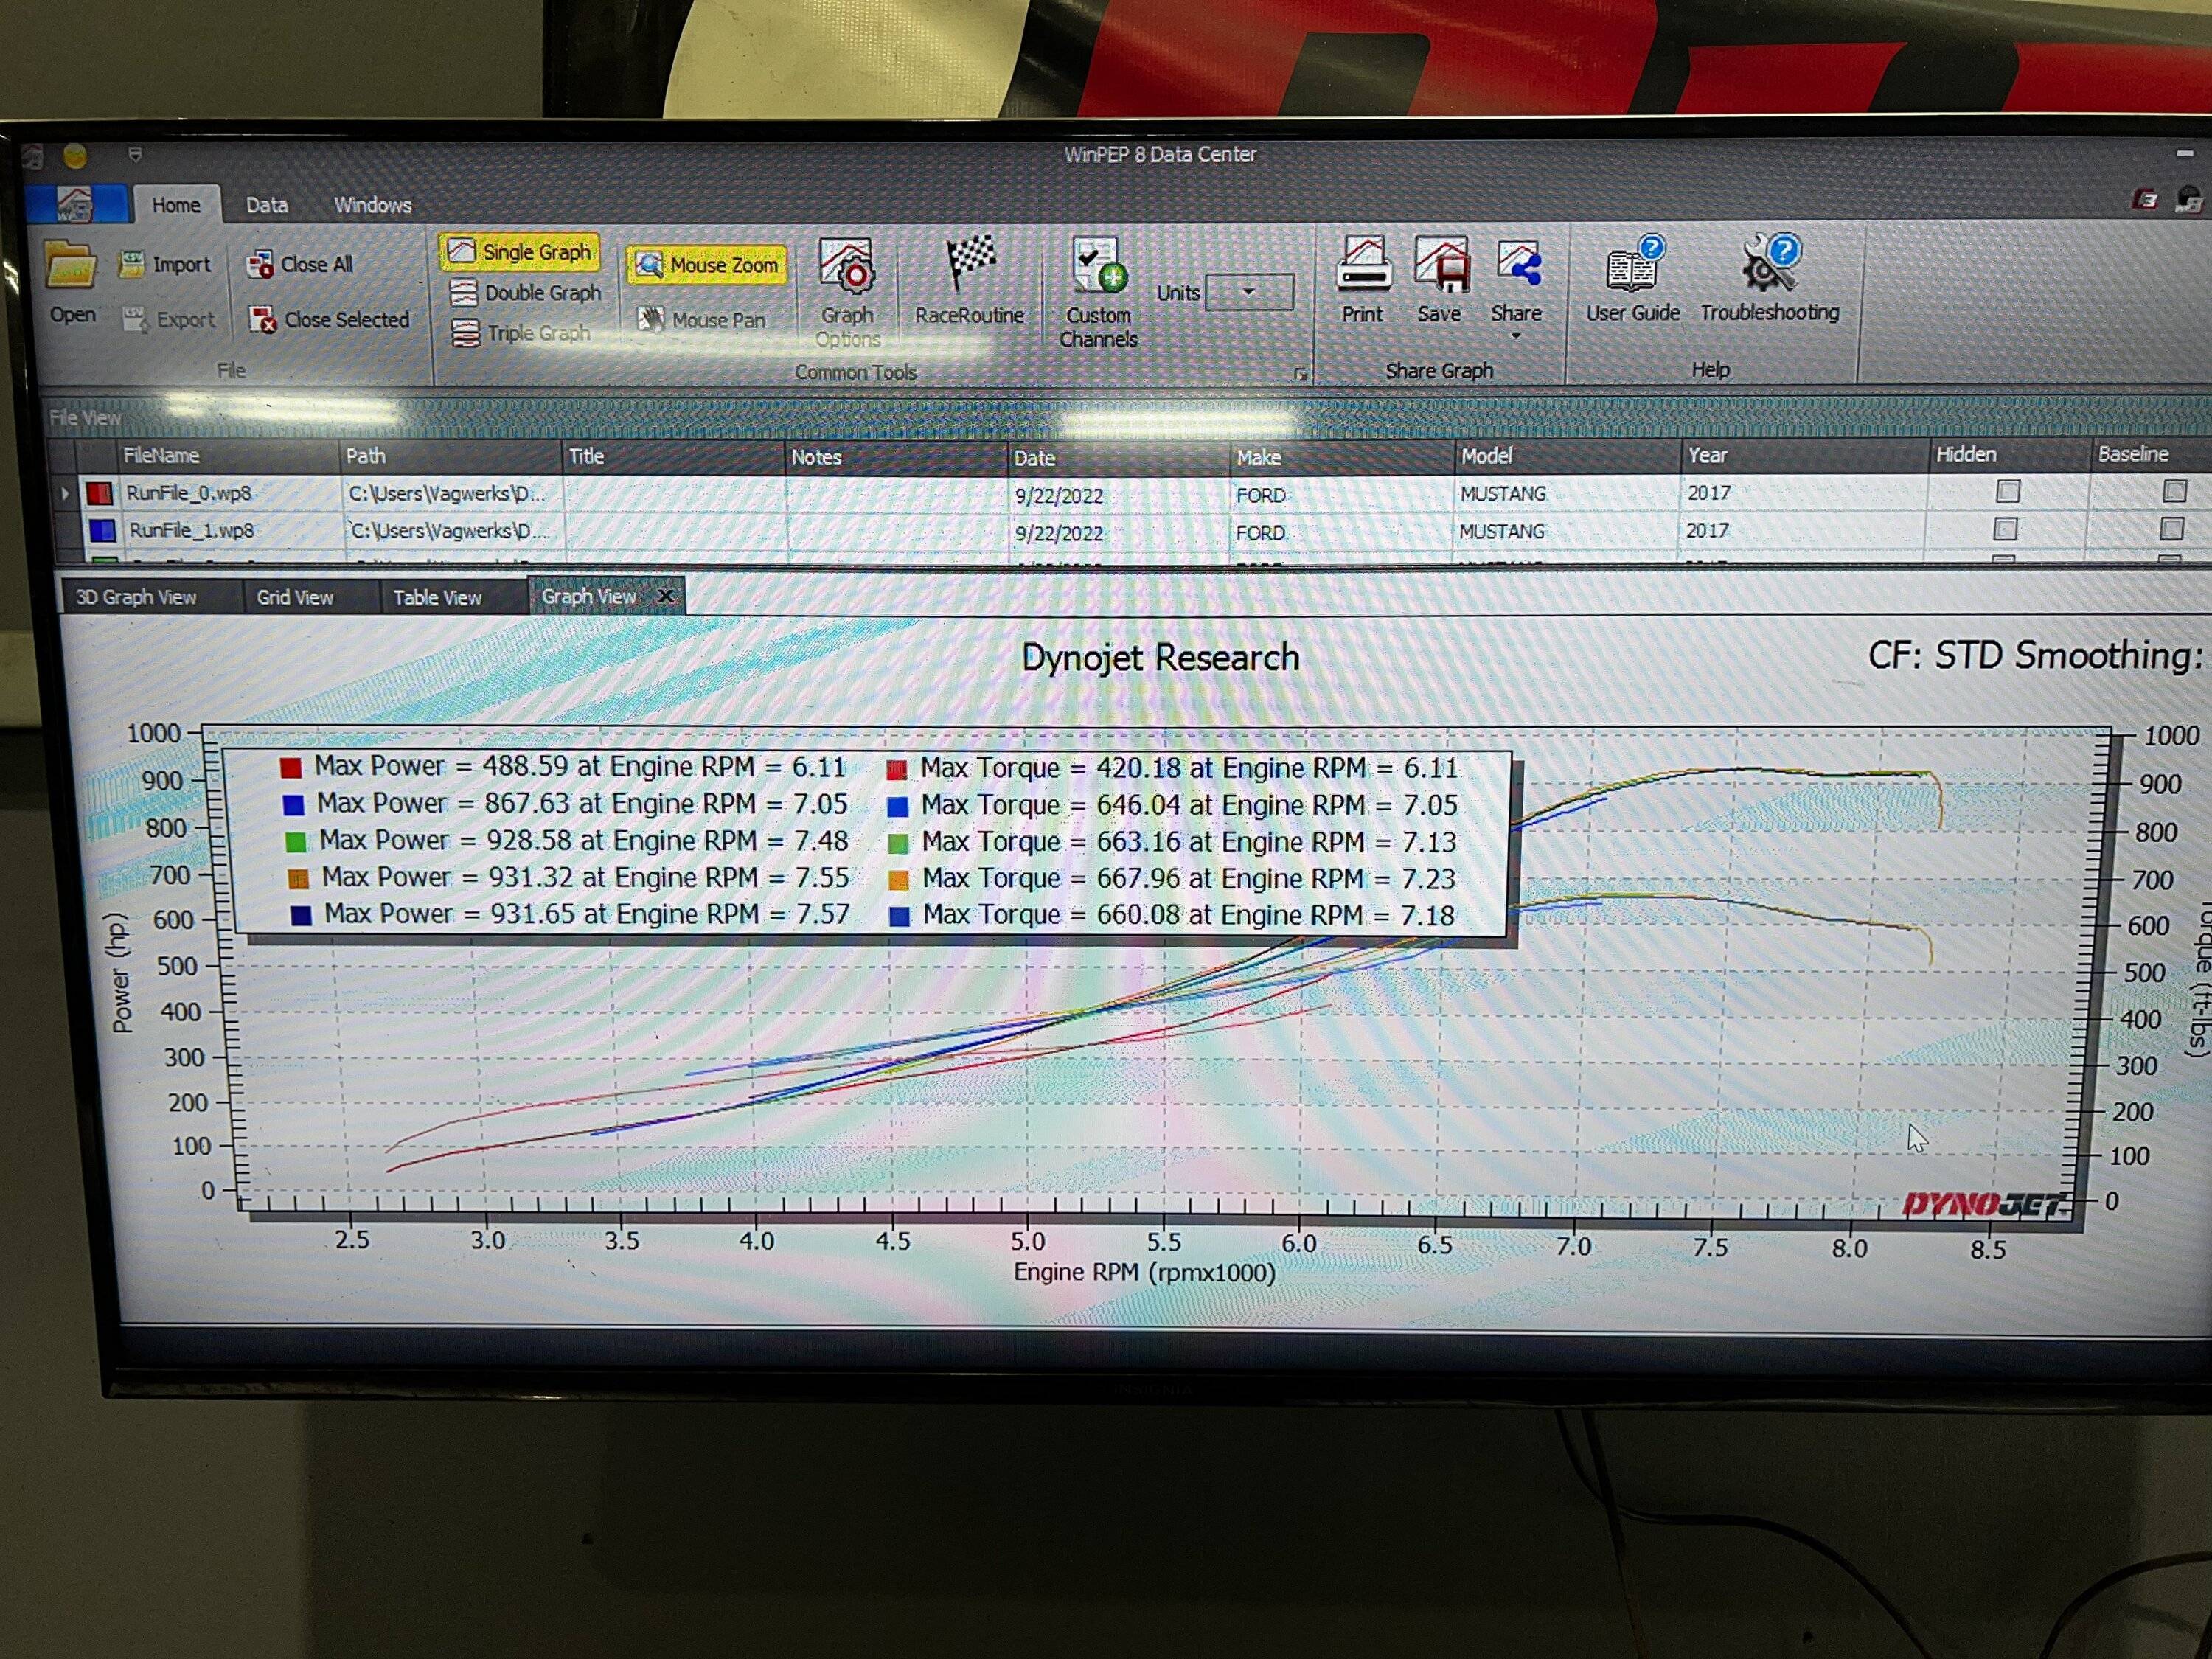The image size is (2212, 1659).
Task: Sort by Model column header
Action: [1567, 456]
